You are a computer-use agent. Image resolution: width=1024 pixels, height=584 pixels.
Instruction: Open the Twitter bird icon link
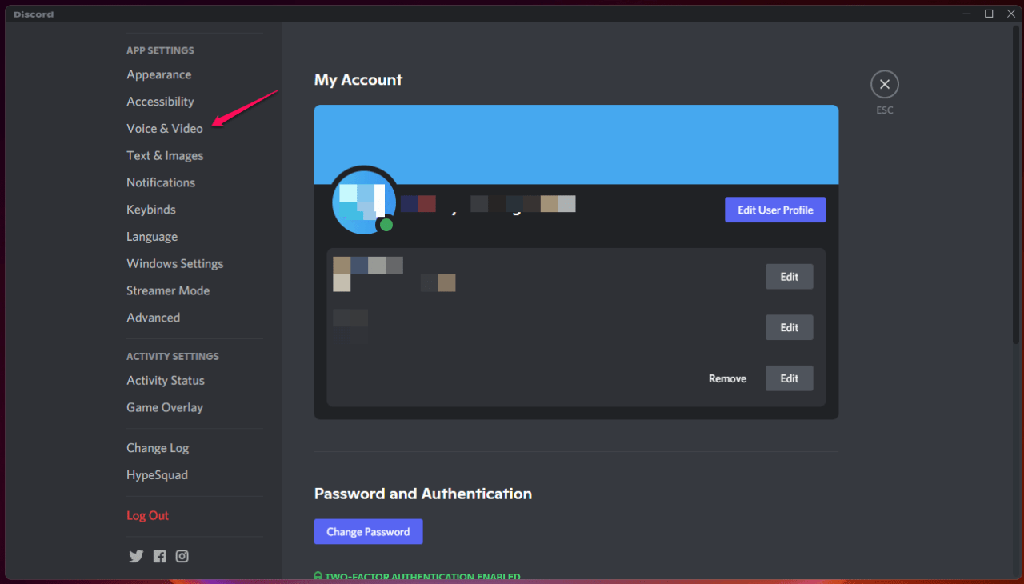tap(136, 556)
